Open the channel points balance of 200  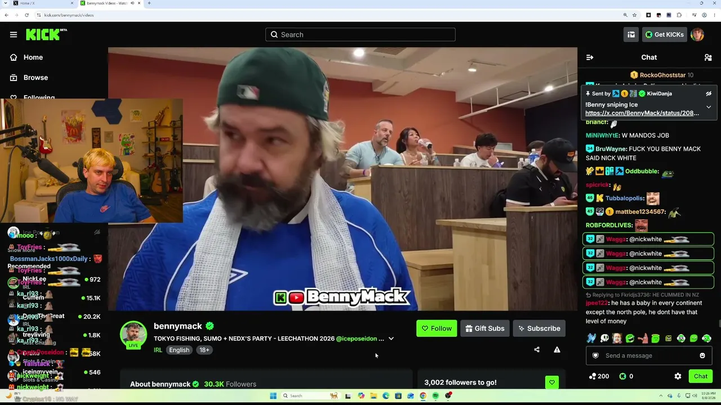599,376
